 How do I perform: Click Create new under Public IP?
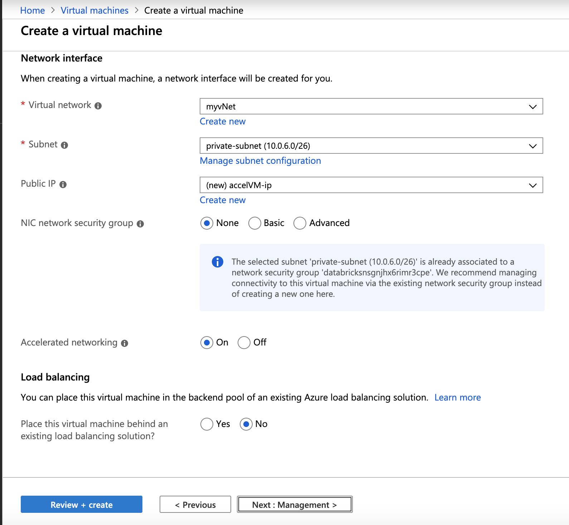coord(223,200)
